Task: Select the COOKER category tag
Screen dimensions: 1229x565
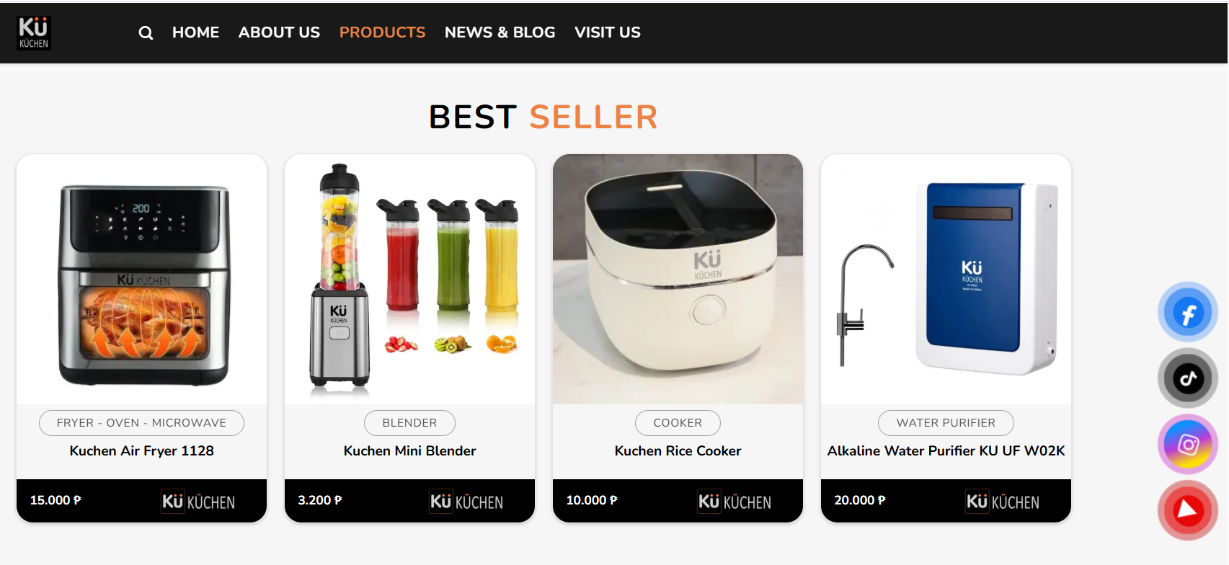Action: coord(678,423)
